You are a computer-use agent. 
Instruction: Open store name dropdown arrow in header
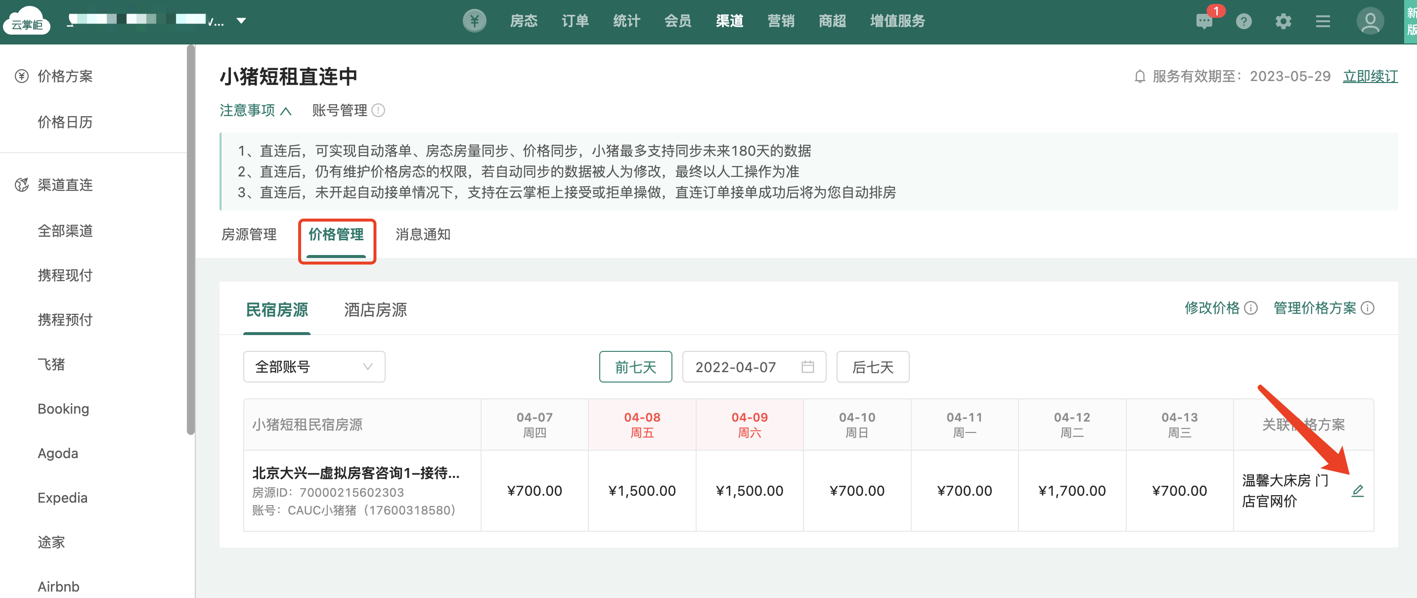pos(241,21)
